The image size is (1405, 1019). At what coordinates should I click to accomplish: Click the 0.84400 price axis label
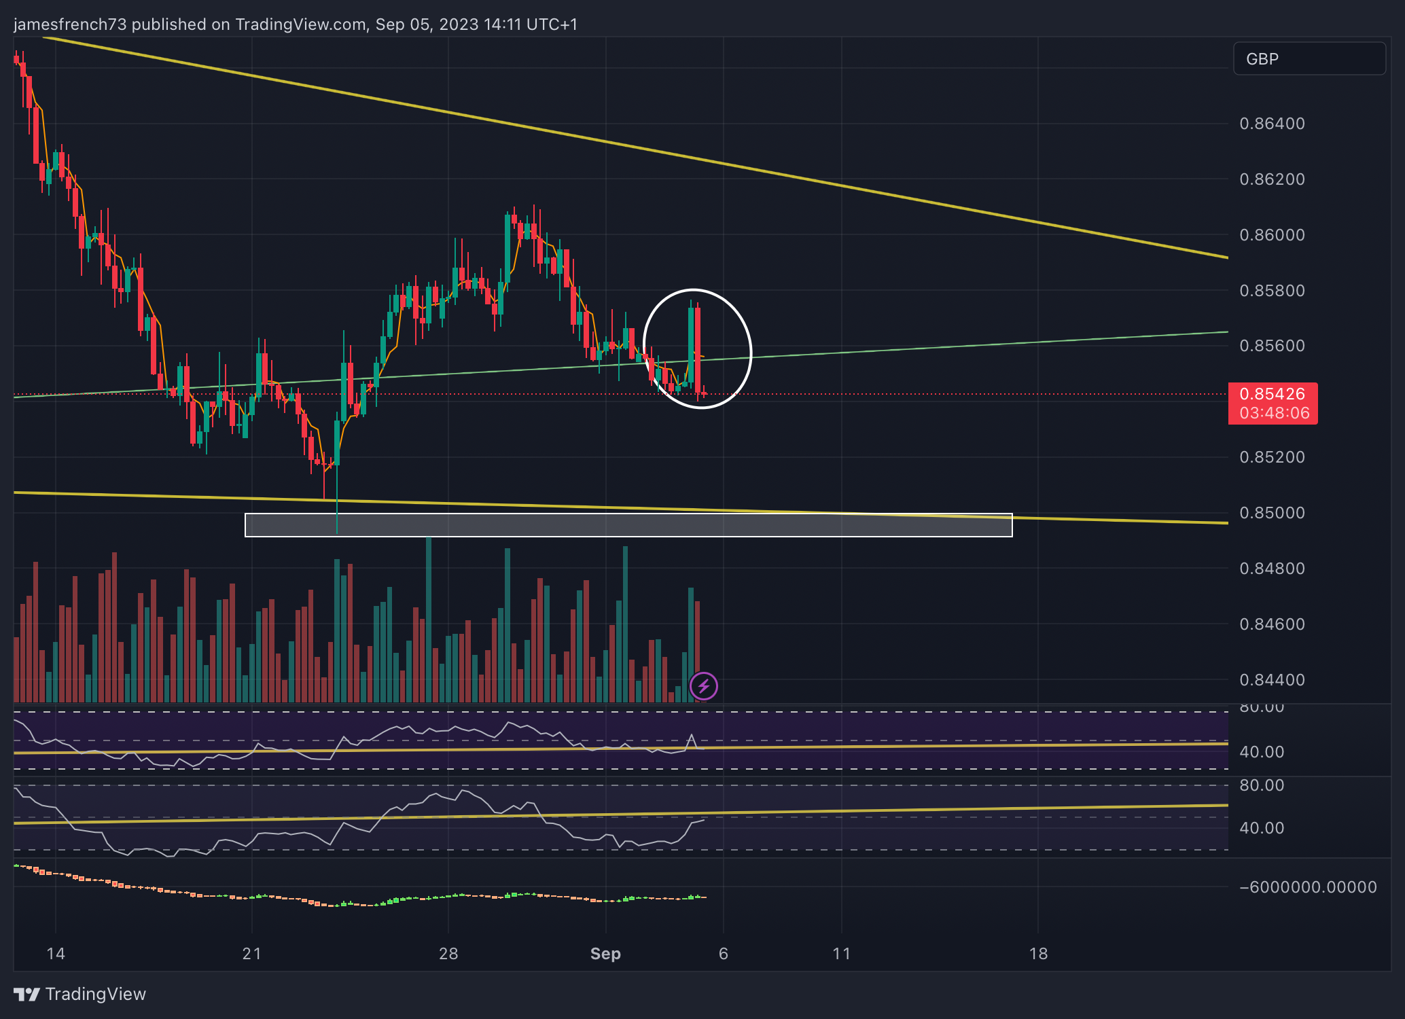point(1272,680)
